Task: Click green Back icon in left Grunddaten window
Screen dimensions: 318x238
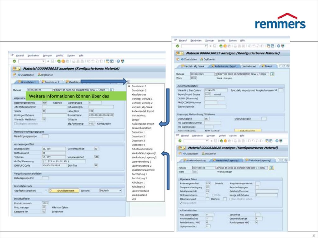Action: [x=59, y=61]
